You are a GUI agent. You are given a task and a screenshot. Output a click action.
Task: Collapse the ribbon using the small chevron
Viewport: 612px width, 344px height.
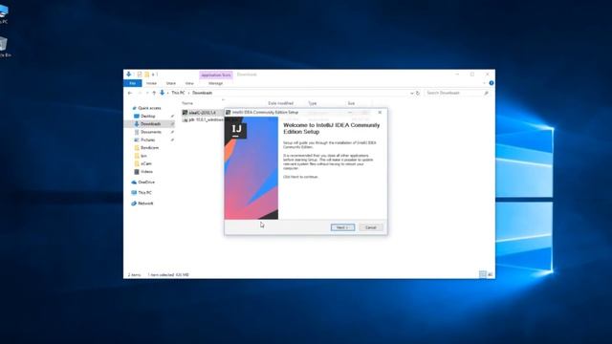[x=485, y=83]
